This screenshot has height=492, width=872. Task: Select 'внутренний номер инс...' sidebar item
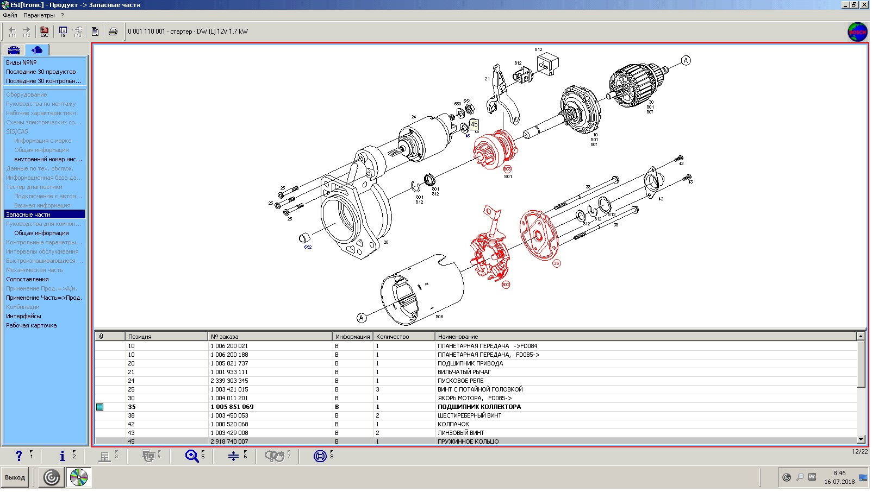[x=48, y=159]
